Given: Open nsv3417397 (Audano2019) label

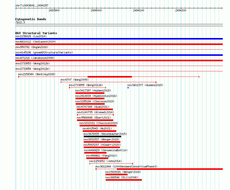Looking at the screenshot, I should [x=93, y=90].
